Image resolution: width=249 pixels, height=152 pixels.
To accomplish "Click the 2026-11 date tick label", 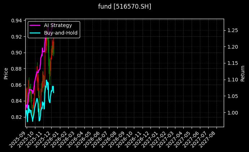I will 133,139.
